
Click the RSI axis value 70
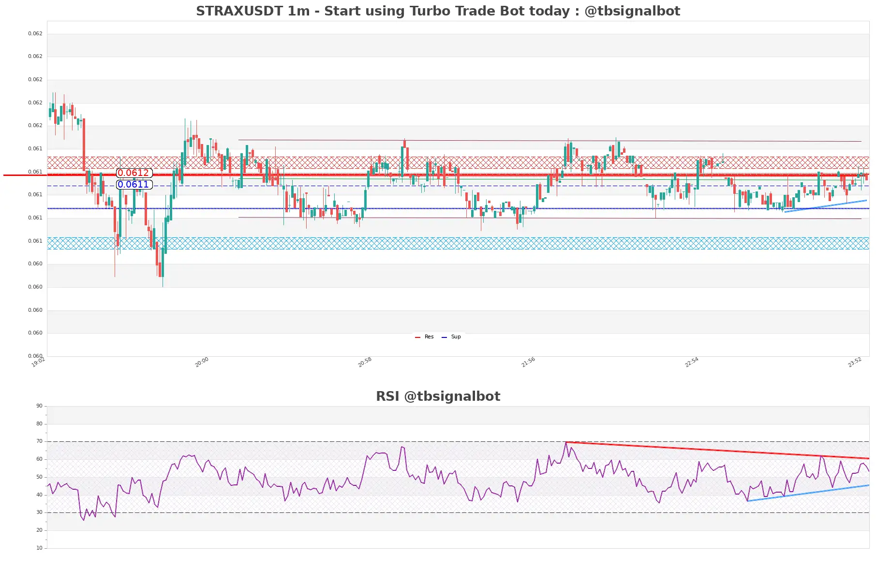39,441
